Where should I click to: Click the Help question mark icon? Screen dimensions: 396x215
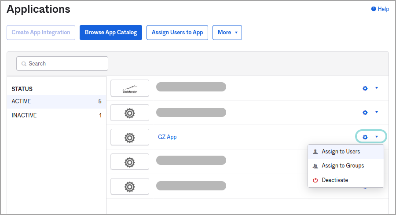coord(374,9)
